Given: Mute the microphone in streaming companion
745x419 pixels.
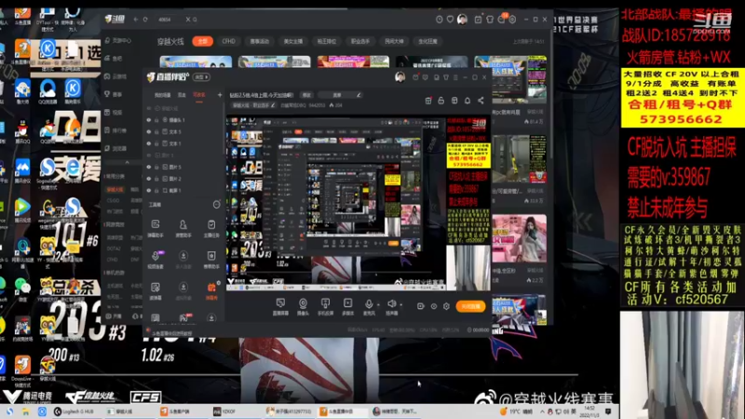Looking at the screenshot, I should [x=369, y=304].
